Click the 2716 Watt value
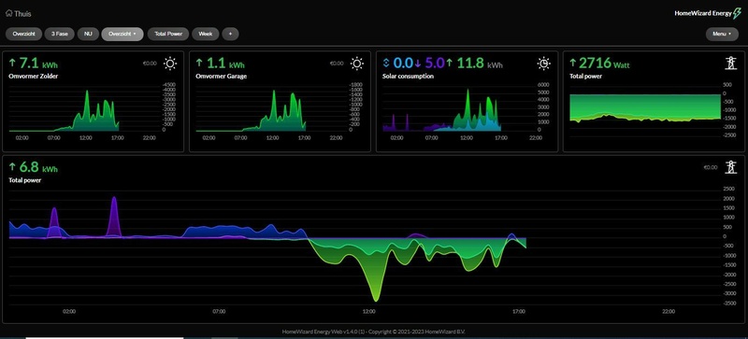The height and width of the screenshot is (339, 748). (604, 63)
